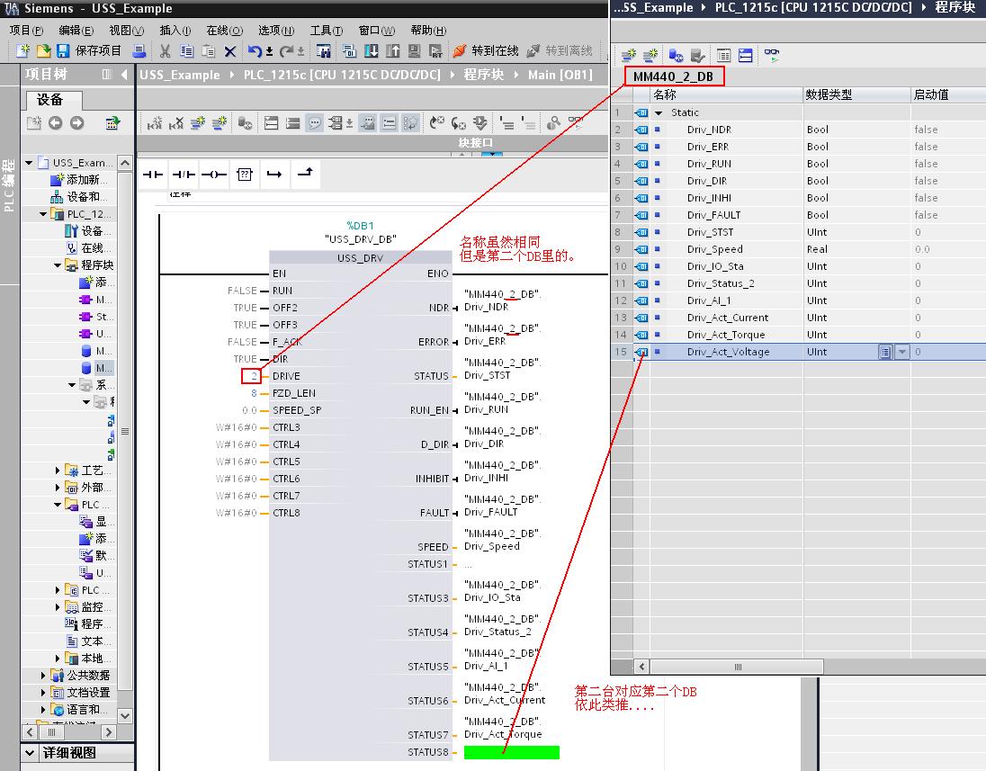Image resolution: width=986 pixels, height=771 pixels.
Task: Click the Start simulation monitor icon
Action: [x=415, y=51]
